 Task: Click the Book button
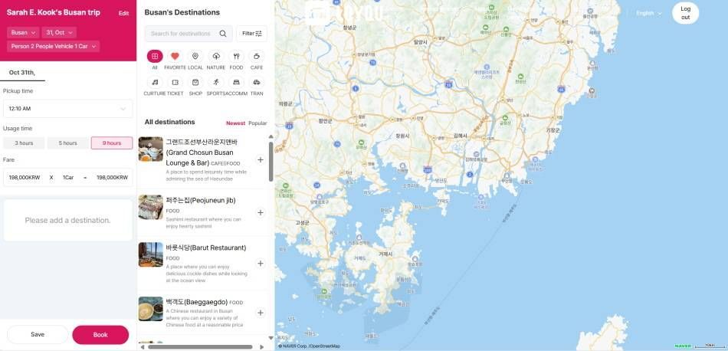coord(100,334)
